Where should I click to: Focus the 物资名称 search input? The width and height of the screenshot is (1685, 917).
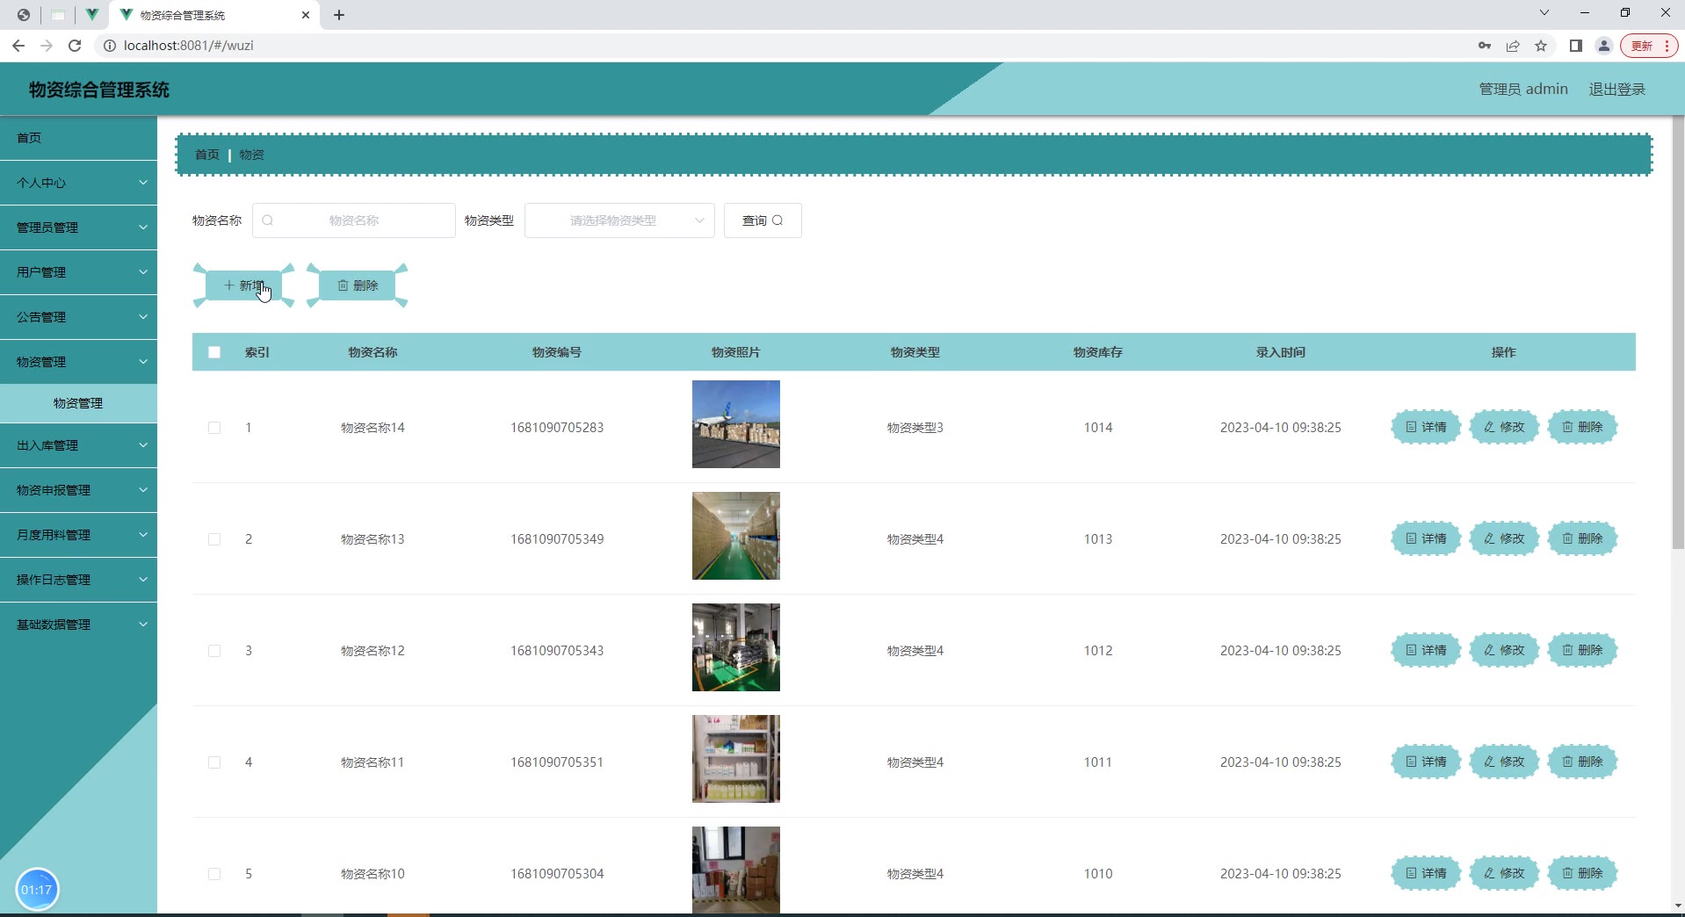click(354, 220)
